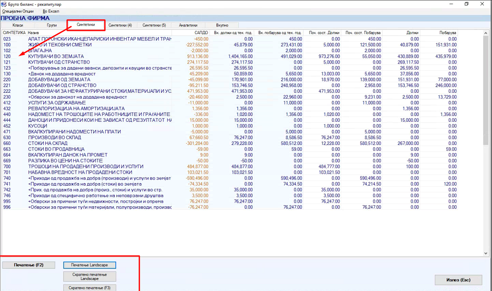Open the Во Ексел menu
492x291 pixels.
51,11
